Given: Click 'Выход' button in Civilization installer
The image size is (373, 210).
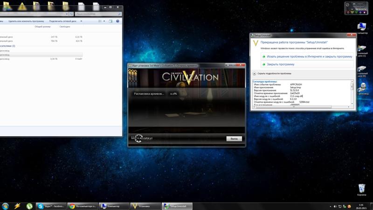Looking at the screenshot, I should [x=234, y=139].
